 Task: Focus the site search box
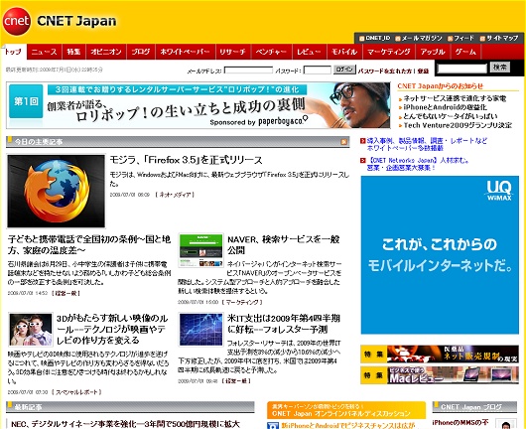(461, 69)
